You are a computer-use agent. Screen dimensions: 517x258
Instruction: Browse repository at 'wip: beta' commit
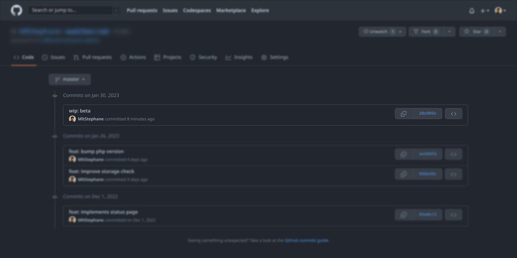pyautogui.click(x=453, y=114)
